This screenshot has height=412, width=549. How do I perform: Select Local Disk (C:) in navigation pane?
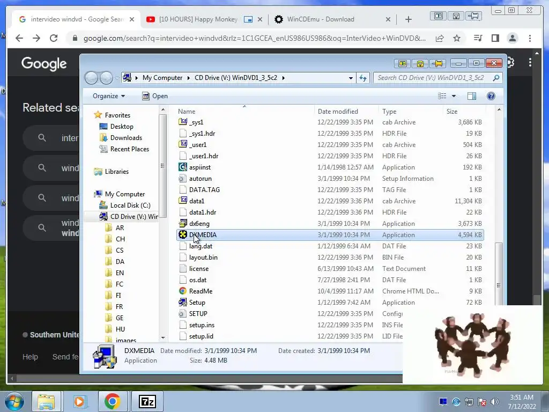pos(130,205)
